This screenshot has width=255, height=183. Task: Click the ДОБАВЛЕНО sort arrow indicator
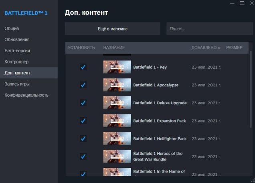point(219,48)
